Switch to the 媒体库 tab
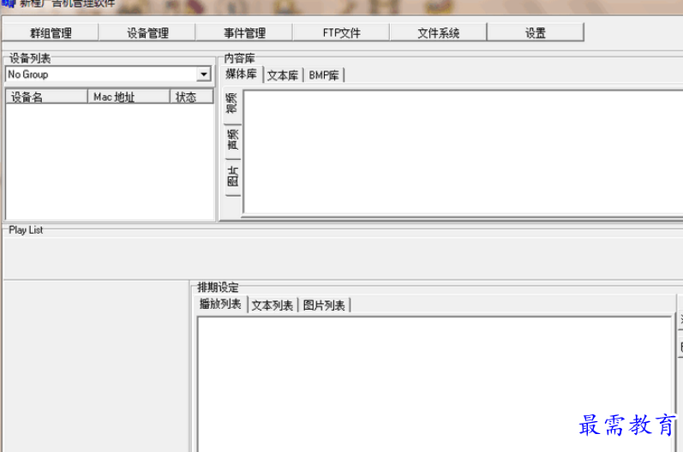The width and height of the screenshot is (683, 452). [x=241, y=74]
